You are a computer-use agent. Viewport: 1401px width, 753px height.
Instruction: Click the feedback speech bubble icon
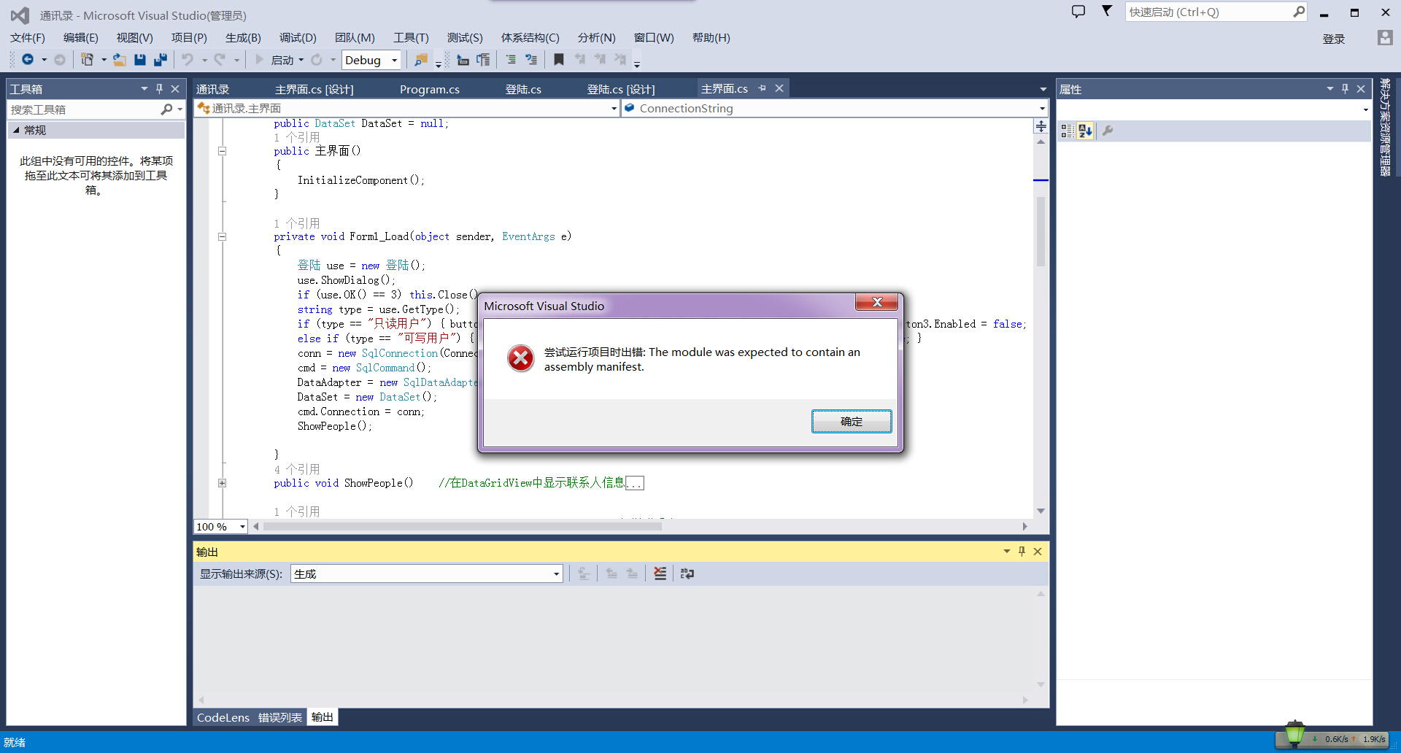pos(1078,12)
